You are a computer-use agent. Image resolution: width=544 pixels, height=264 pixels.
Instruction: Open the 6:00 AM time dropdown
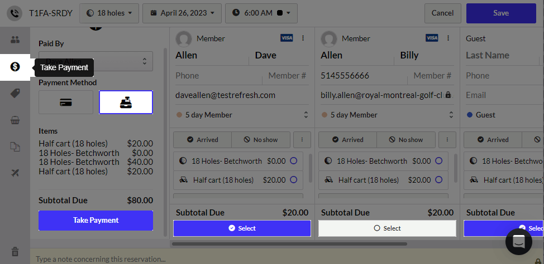click(261, 13)
